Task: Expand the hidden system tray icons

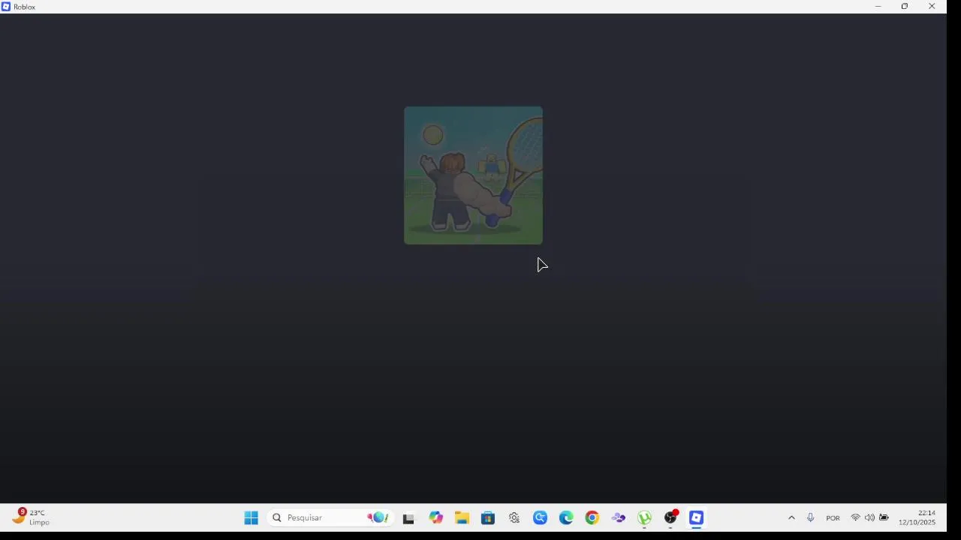Action: (791, 517)
